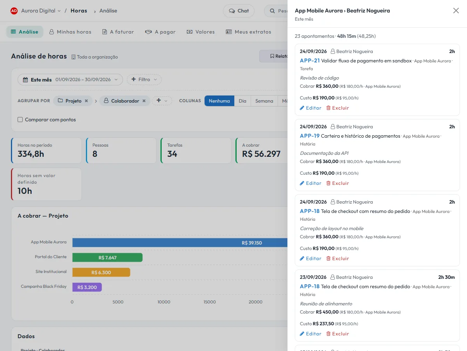Click the Dados section heading
This screenshot has width=467, height=351.
26,336
